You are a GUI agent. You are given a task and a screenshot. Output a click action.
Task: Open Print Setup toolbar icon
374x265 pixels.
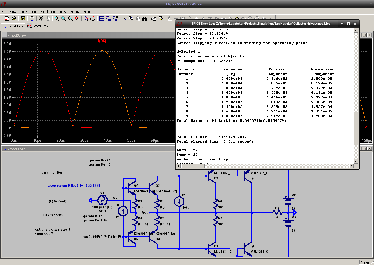[154, 18]
